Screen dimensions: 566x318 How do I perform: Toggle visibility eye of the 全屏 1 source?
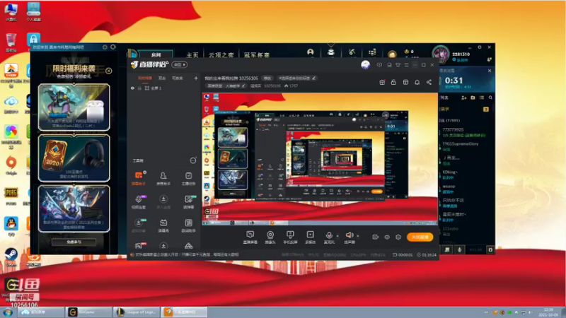[132, 88]
